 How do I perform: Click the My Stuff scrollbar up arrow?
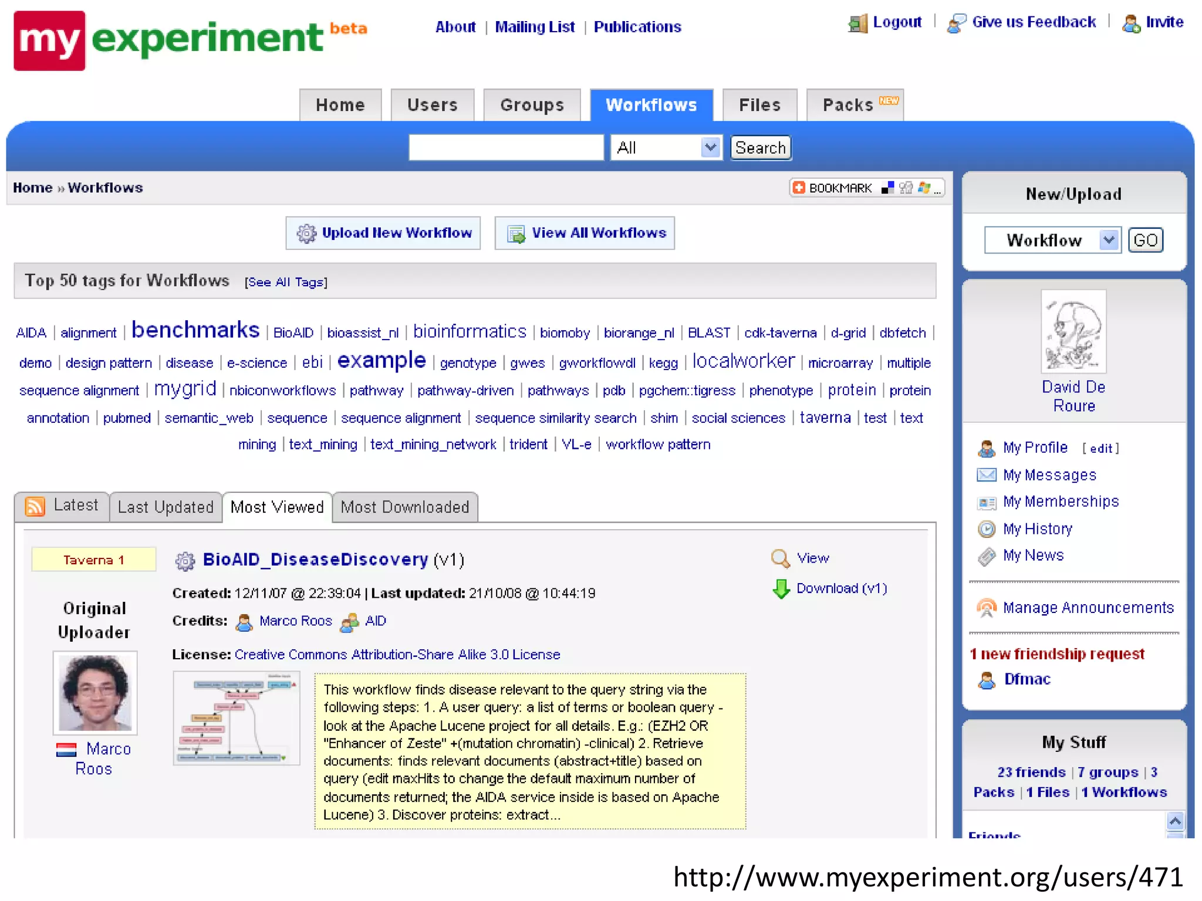(1175, 821)
